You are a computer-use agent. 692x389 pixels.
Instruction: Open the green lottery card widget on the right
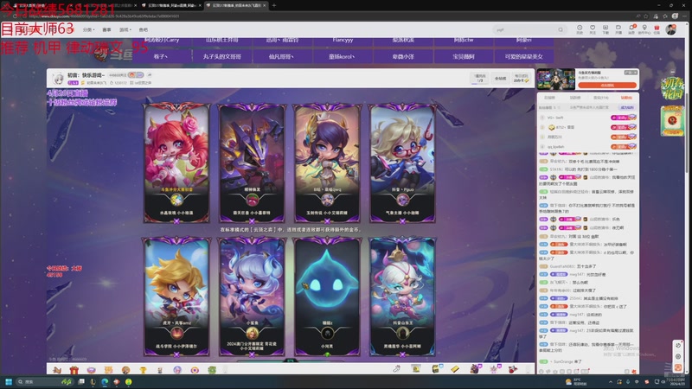coord(672,120)
